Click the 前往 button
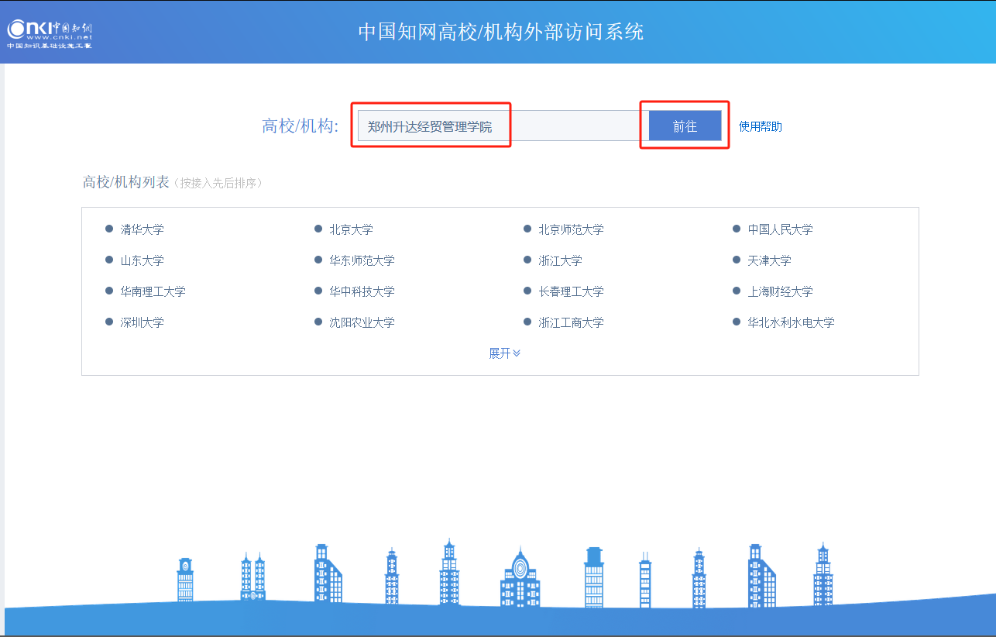Screen dimensions: 996x637 [685, 126]
